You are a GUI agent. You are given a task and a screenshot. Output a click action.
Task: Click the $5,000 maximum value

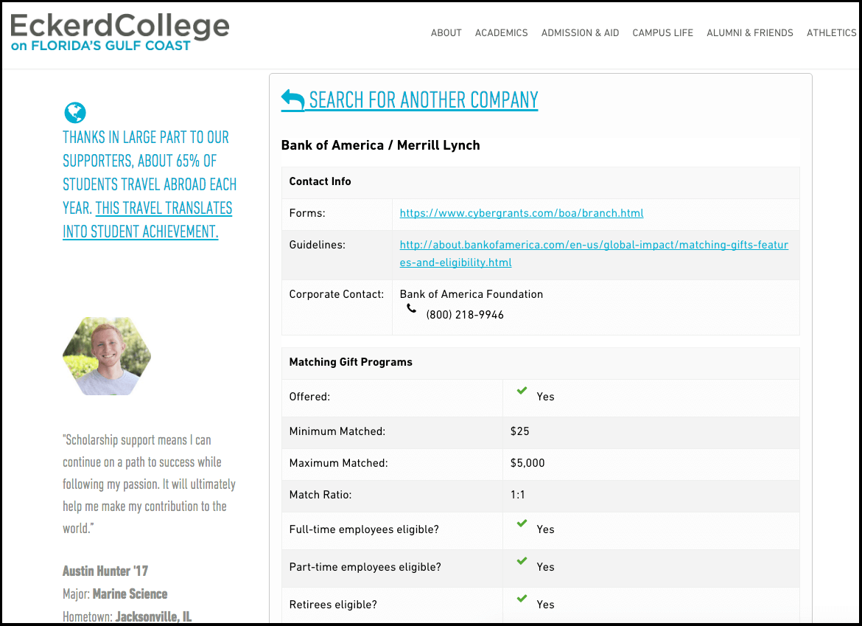click(x=528, y=463)
